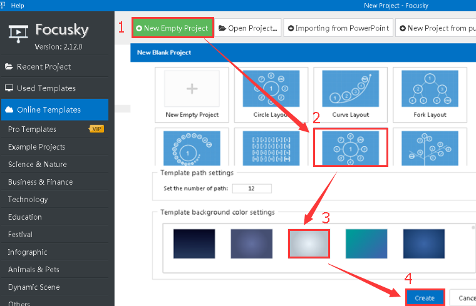
Task: Choose the light gray background swatch
Action: tap(309, 243)
